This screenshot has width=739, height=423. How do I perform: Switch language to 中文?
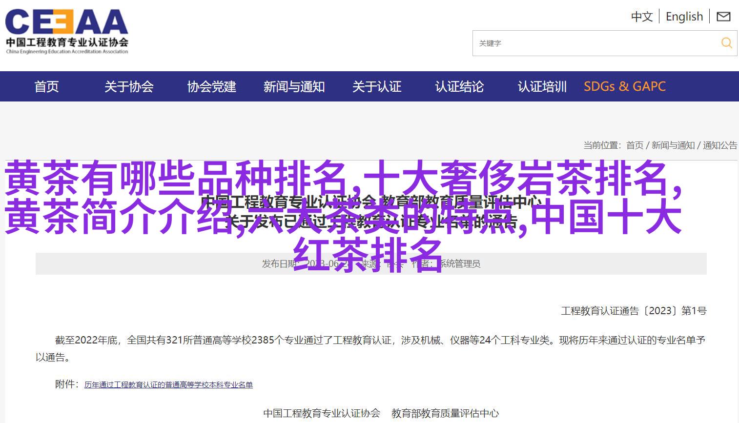[641, 17]
